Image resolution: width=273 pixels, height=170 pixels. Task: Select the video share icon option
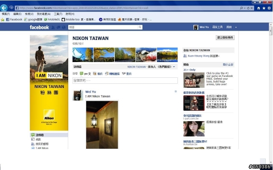(124, 74)
